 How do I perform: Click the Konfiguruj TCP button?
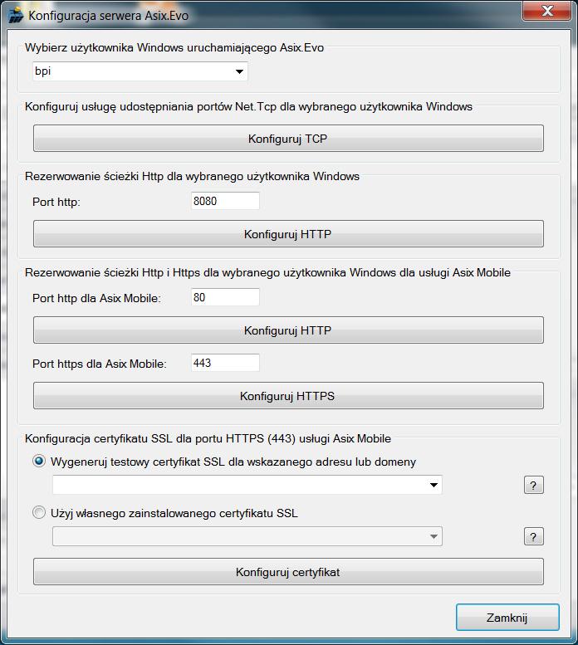(288, 139)
